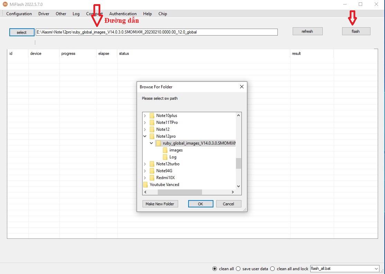The height and width of the screenshot is (274, 385).
Task: Select the Redmi10X tree item label
Action: click(x=165, y=177)
